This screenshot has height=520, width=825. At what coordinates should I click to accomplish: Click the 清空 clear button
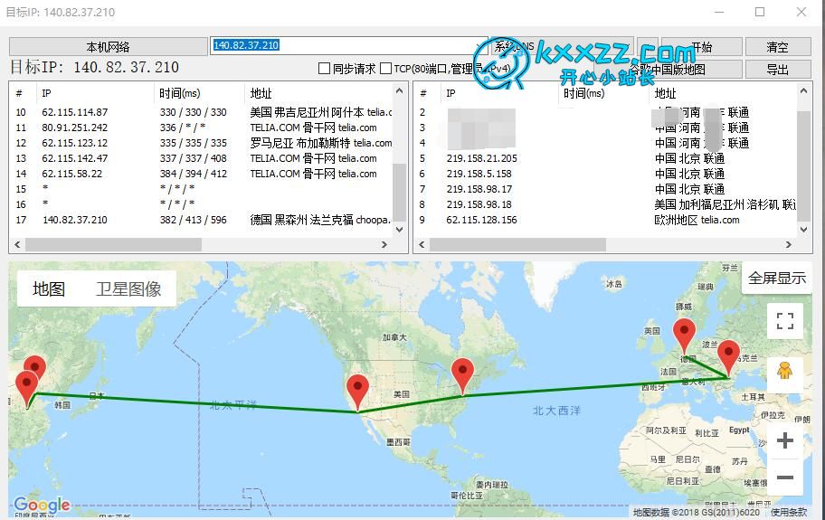pyautogui.click(x=778, y=47)
